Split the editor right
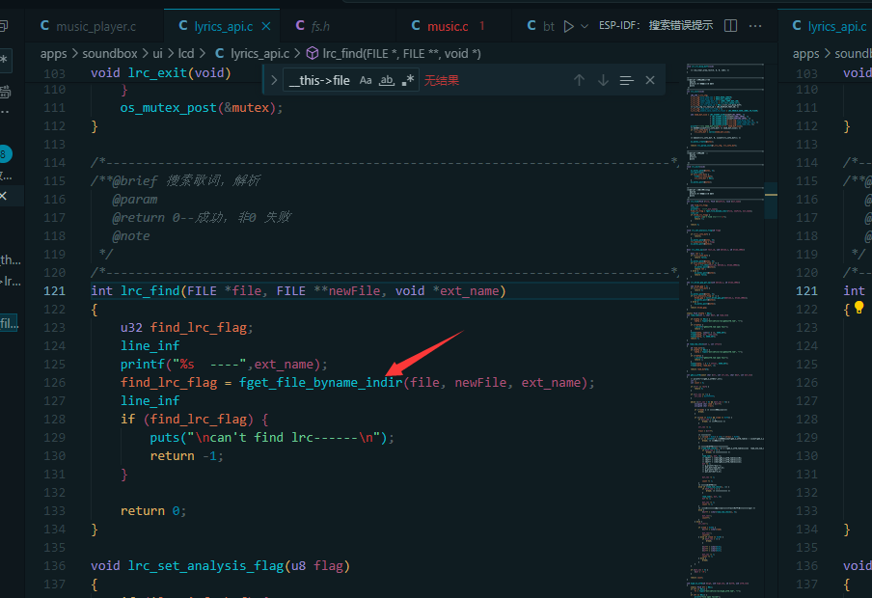The image size is (872, 598). (x=731, y=26)
